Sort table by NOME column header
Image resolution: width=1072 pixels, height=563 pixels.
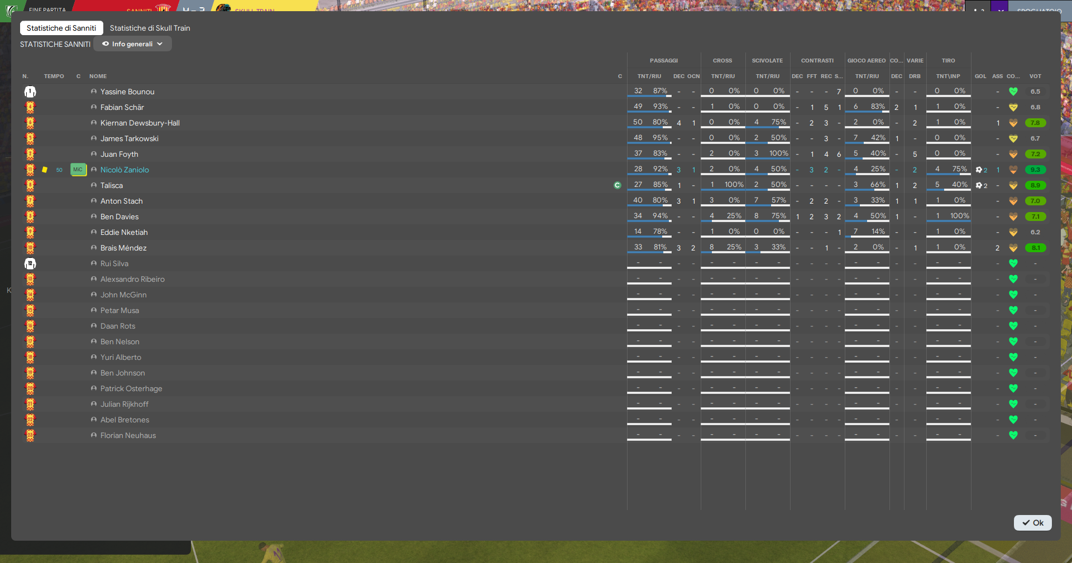tap(98, 76)
